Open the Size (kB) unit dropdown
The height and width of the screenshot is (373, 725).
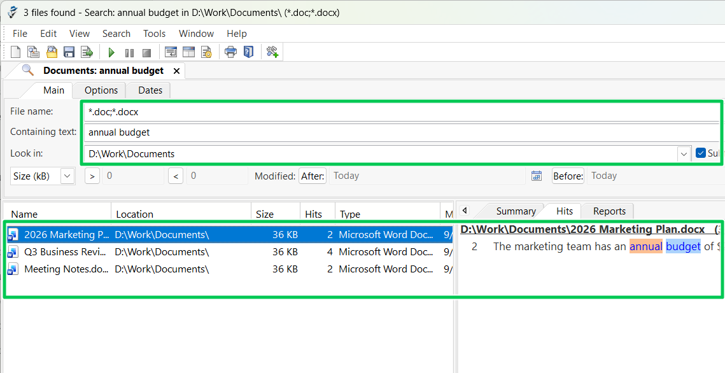[x=67, y=176]
